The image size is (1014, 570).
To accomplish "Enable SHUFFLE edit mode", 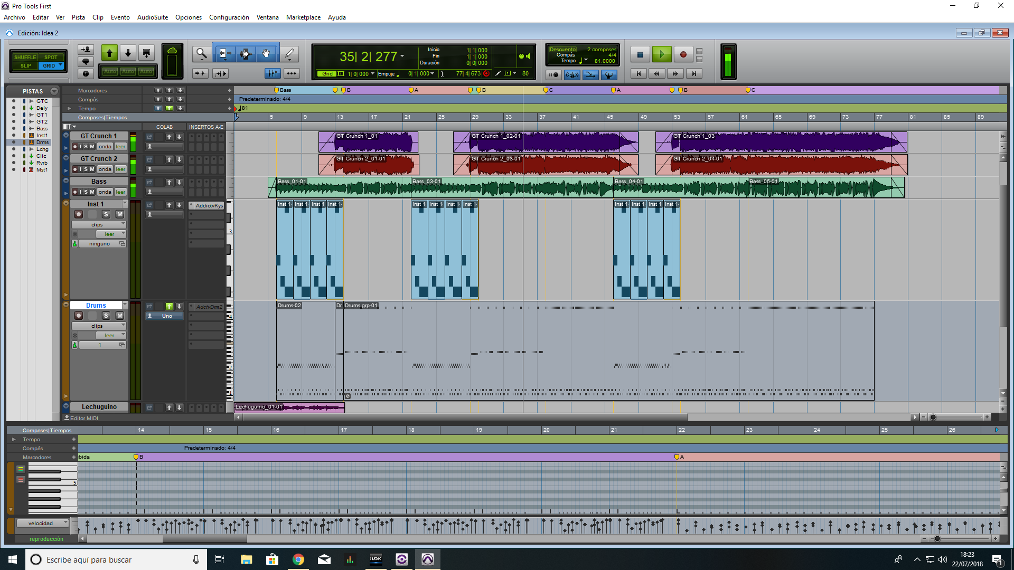I will point(25,57).
